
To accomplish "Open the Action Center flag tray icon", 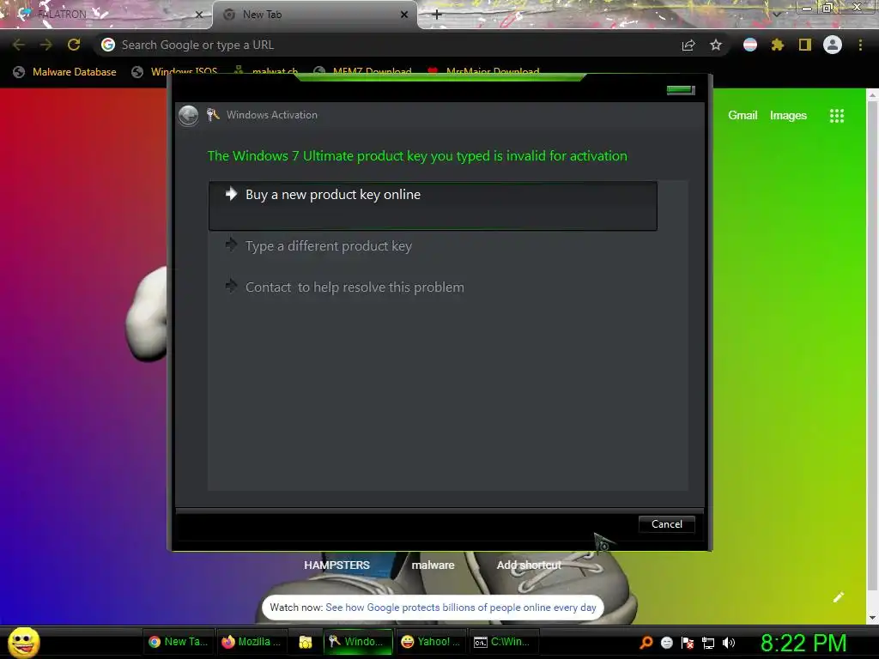I will [x=688, y=643].
